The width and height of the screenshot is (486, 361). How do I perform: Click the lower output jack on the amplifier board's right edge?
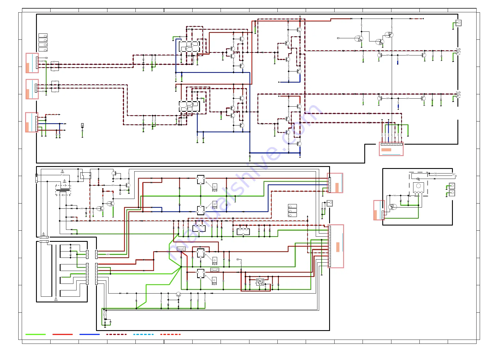point(458,94)
